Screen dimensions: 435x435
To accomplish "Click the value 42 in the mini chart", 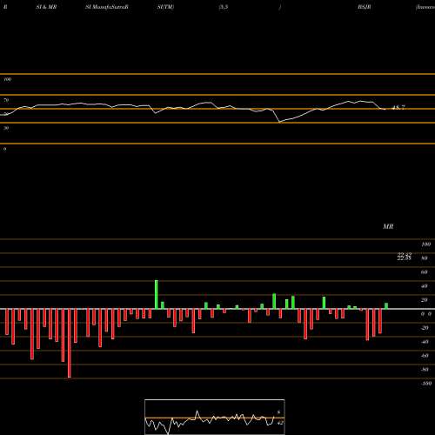I will point(280,423).
